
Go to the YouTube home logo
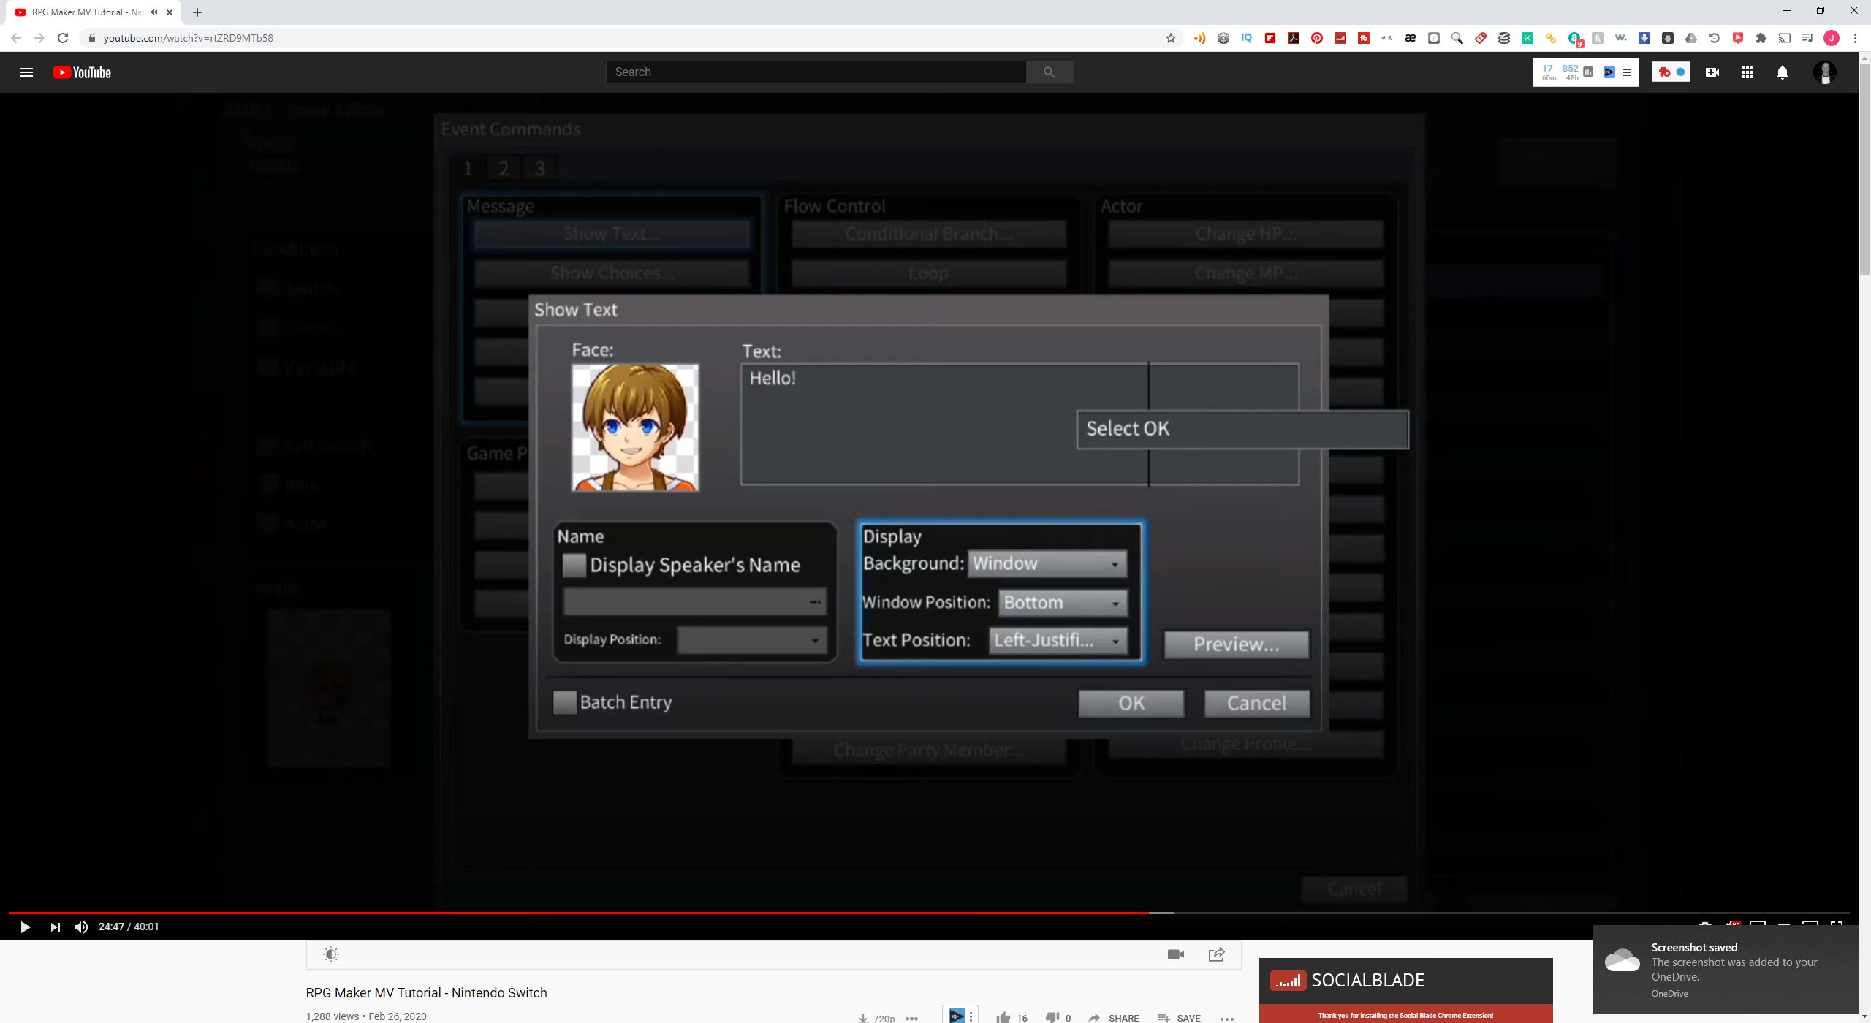82,72
